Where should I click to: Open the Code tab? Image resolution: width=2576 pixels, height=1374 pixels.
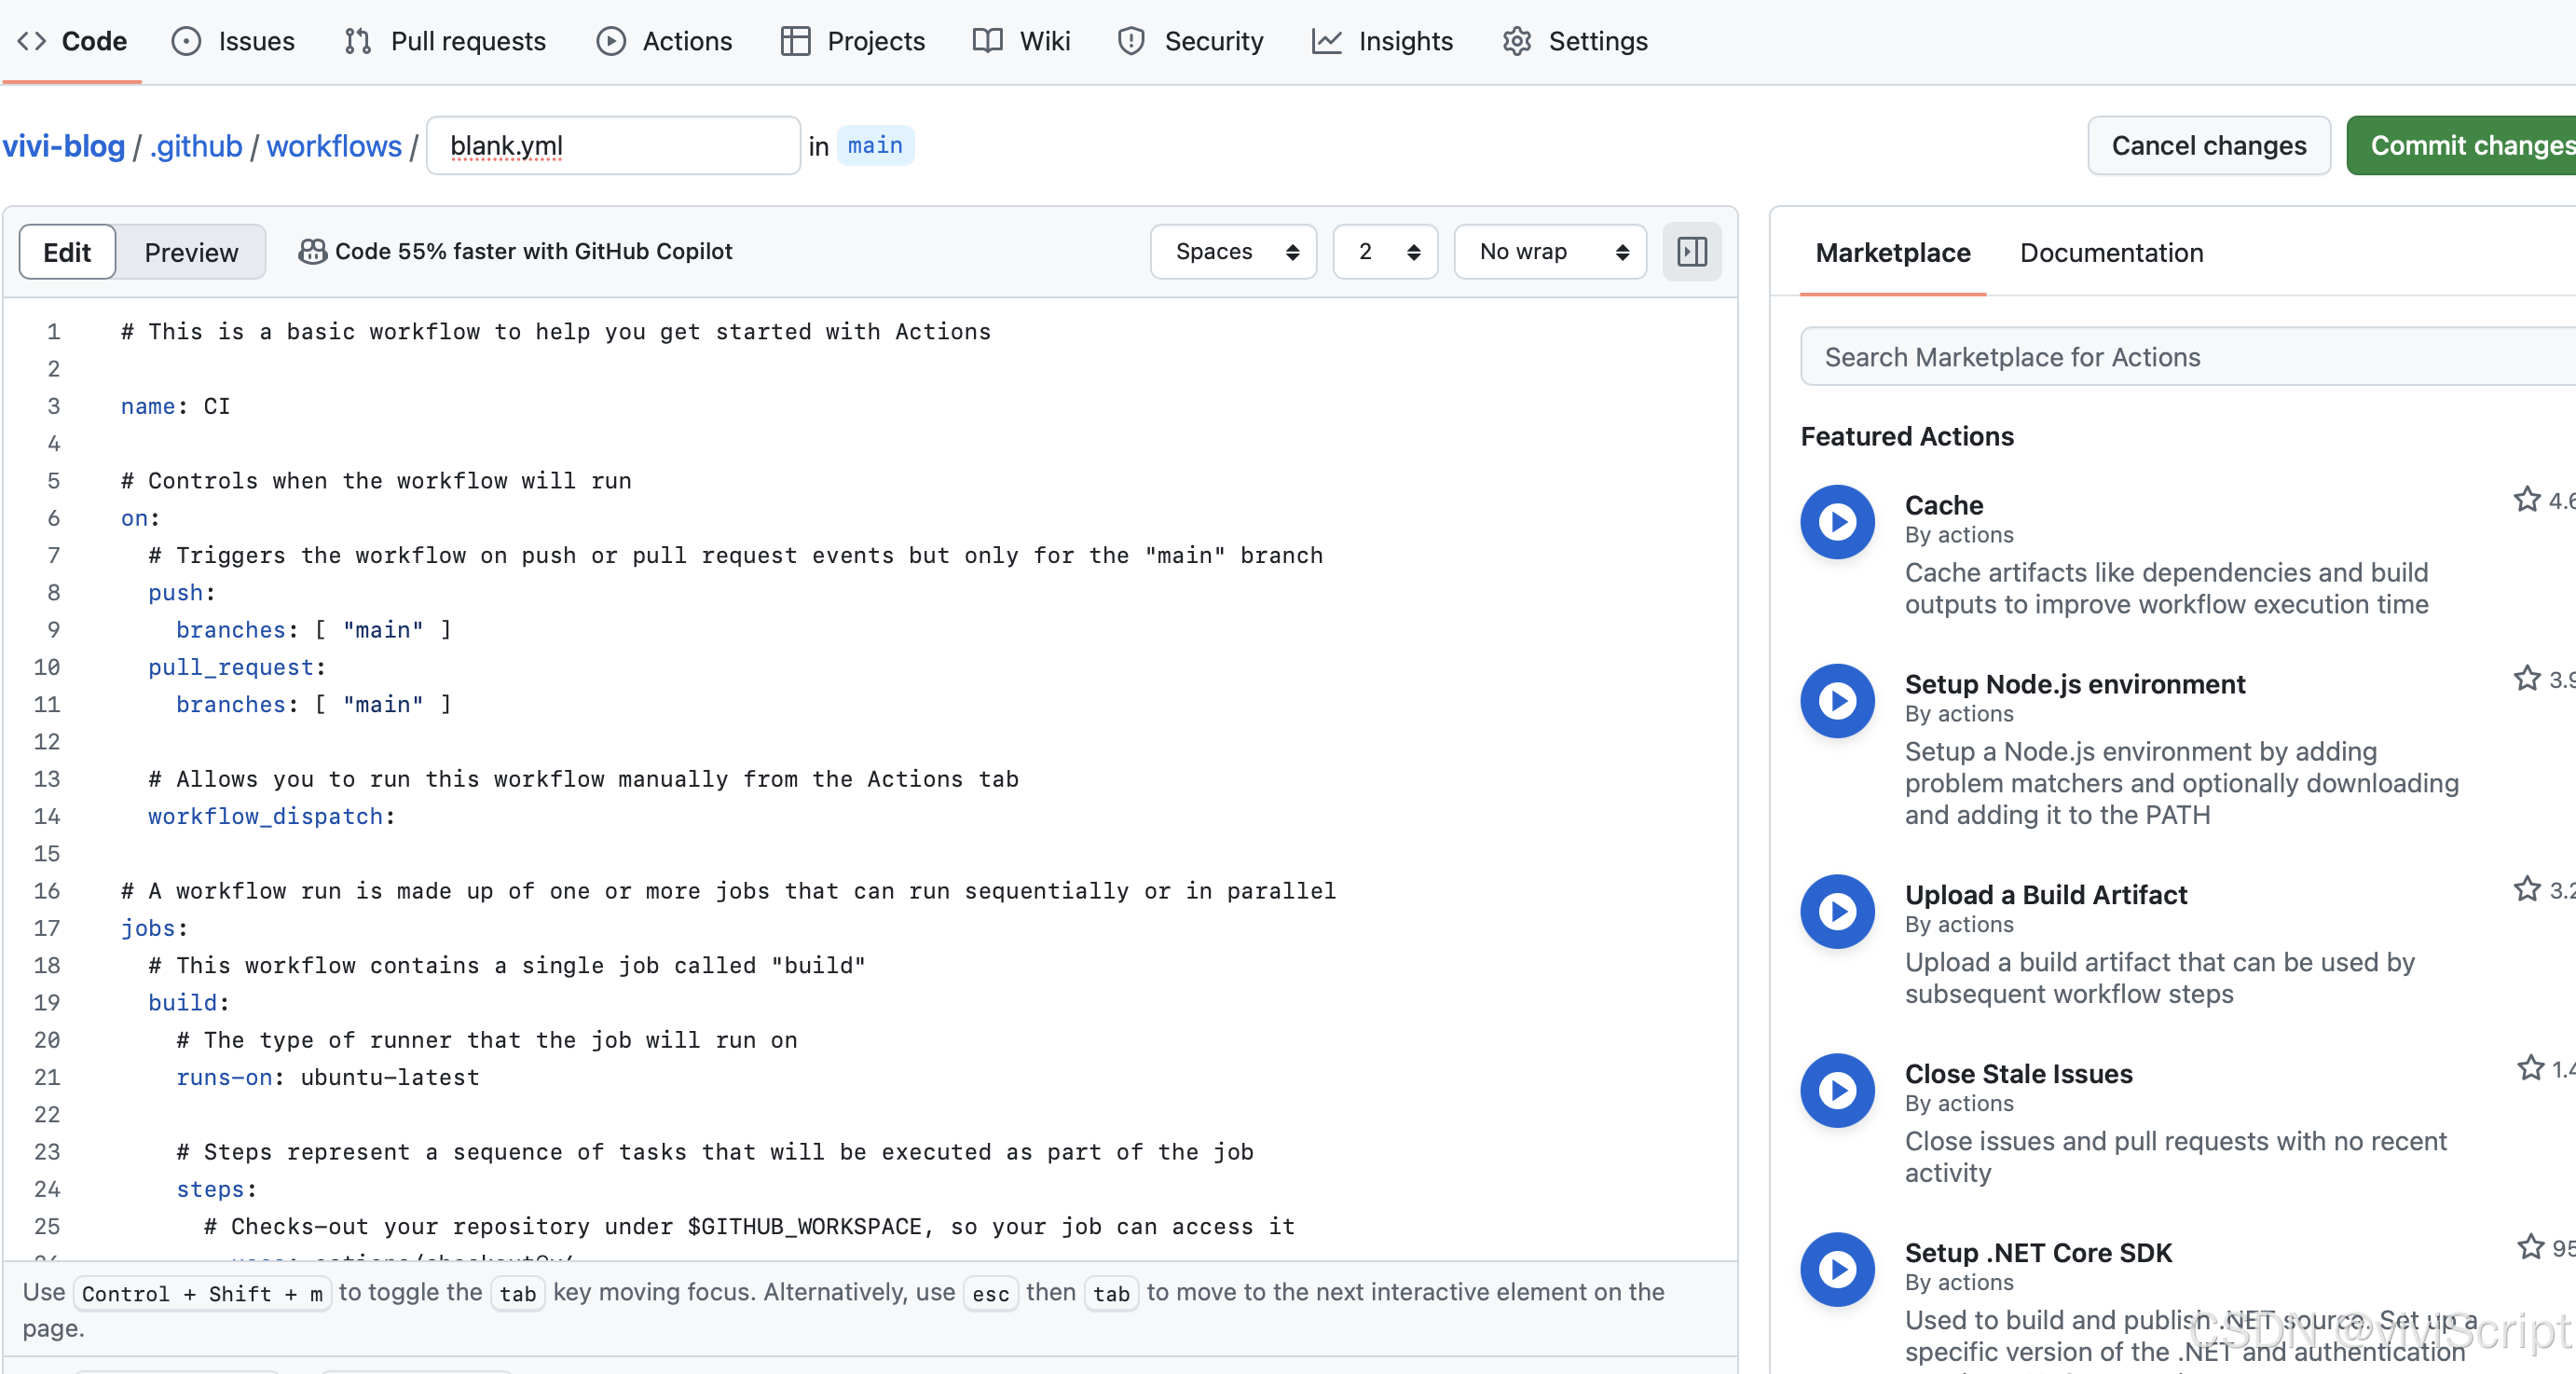[x=72, y=41]
